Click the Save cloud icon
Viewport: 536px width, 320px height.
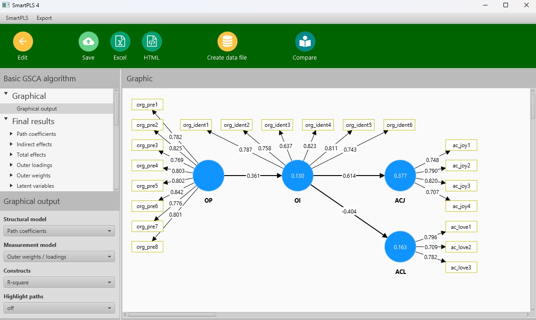89,42
